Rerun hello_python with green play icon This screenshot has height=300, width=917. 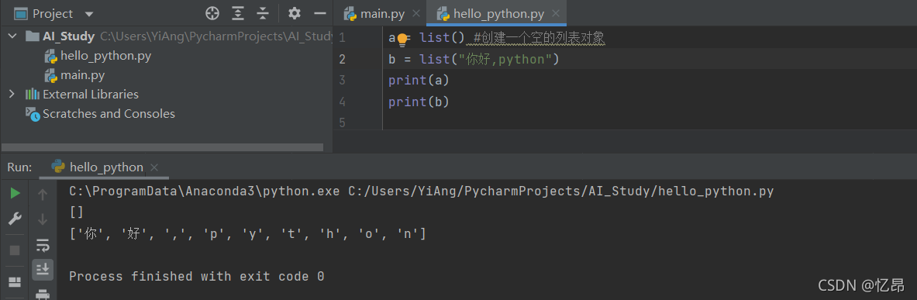coord(16,194)
